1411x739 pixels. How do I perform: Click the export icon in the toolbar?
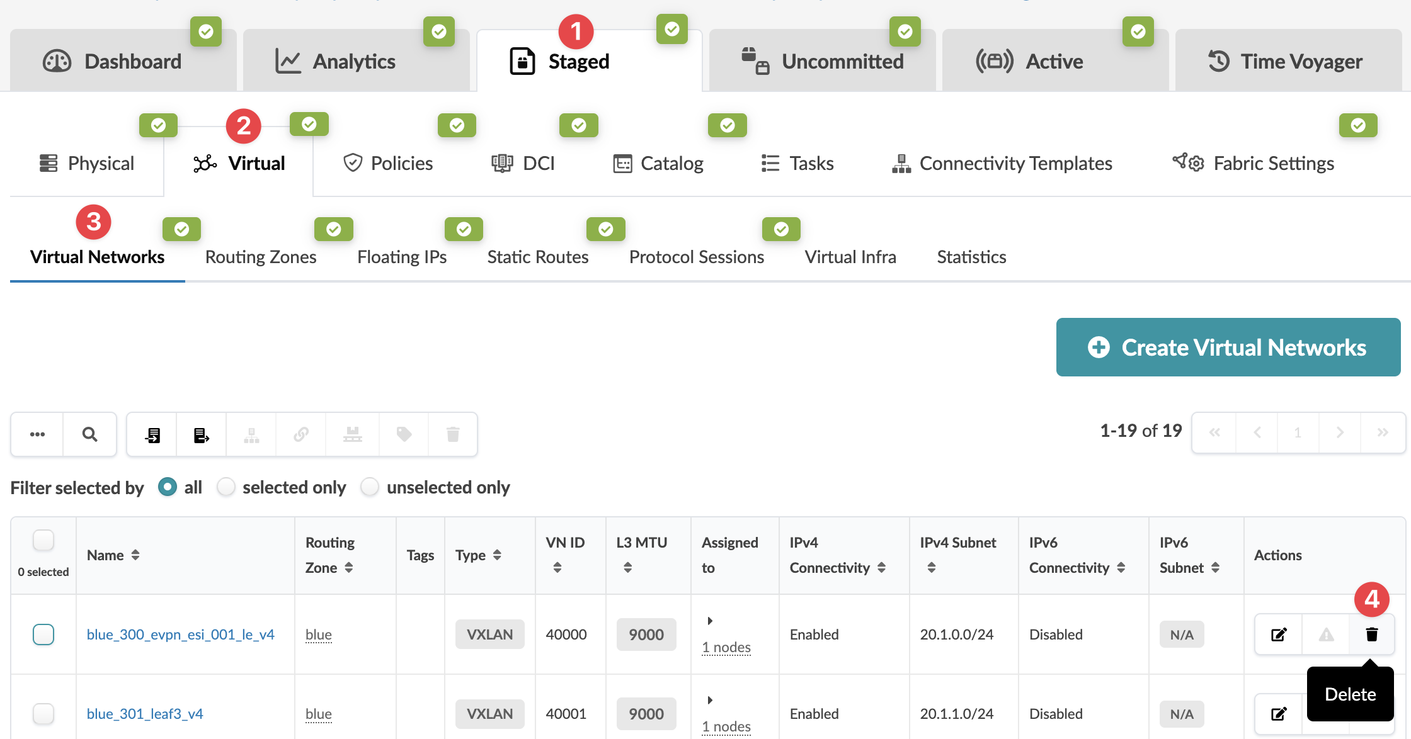(x=200, y=434)
